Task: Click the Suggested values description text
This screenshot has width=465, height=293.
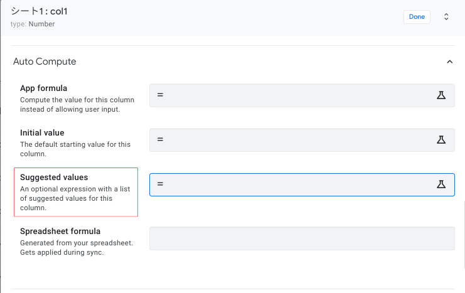Action: [x=74, y=198]
